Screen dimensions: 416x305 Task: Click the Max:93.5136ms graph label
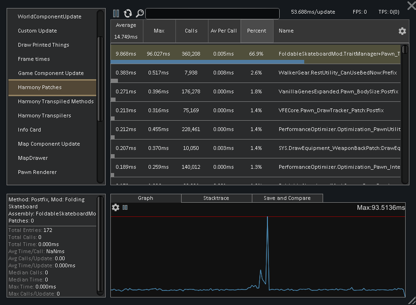(381, 207)
